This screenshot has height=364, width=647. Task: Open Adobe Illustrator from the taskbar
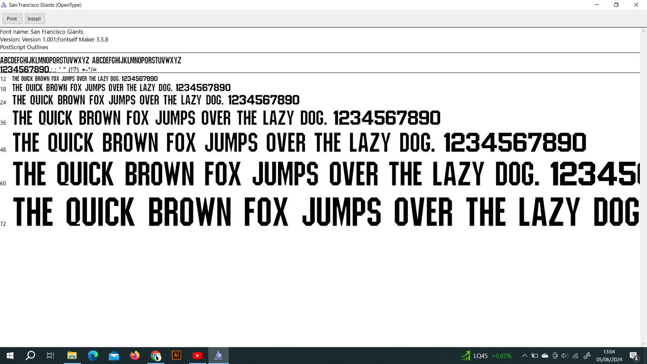point(176,355)
